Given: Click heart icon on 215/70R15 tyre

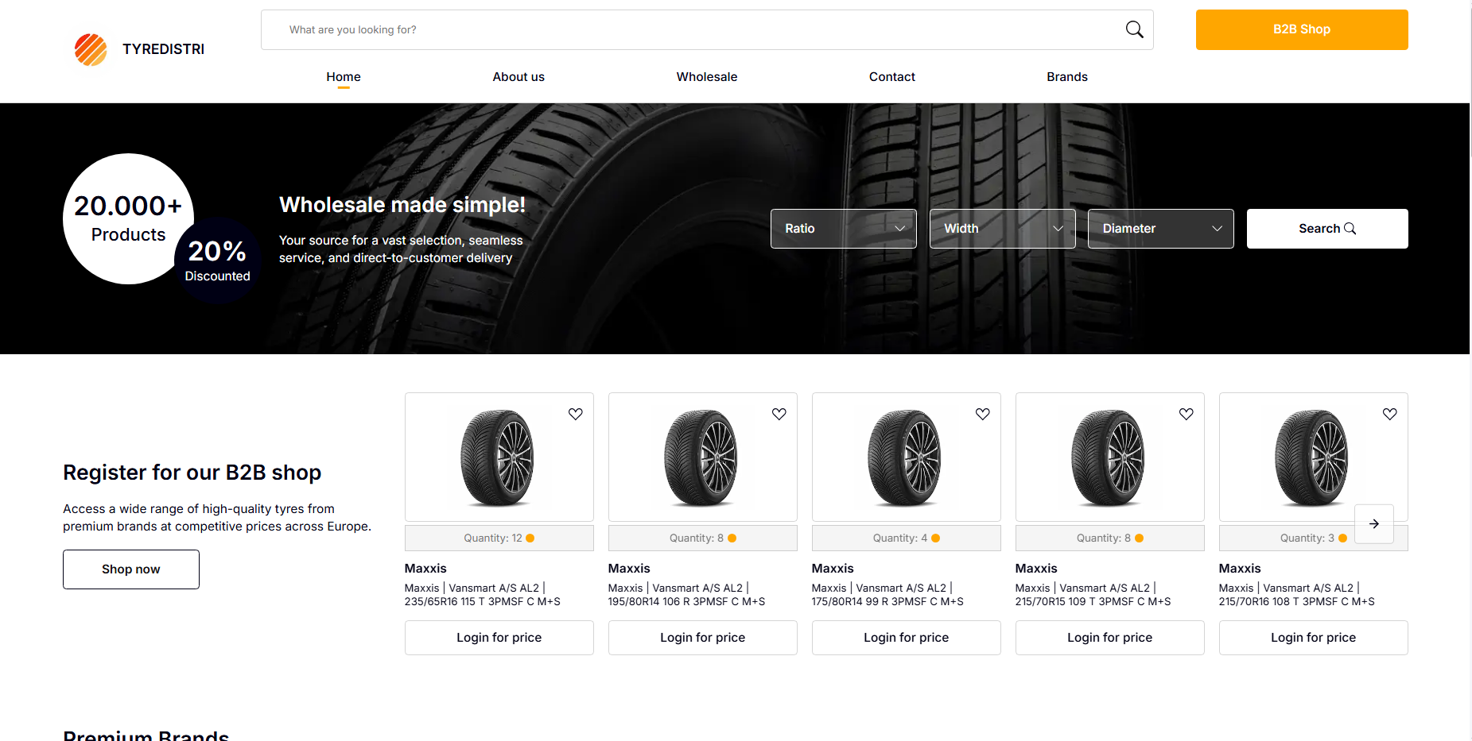Looking at the screenshot, I should (x=1187, y=414).
